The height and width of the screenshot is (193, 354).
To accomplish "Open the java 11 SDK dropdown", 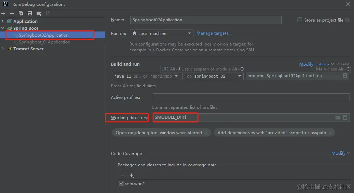I will click(146, 76).
